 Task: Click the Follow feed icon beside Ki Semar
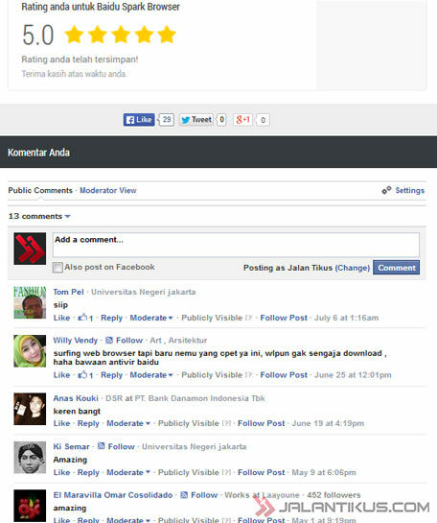tap(102, 446)
